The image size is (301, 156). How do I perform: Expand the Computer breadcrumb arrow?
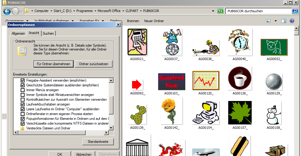point(51,11)
